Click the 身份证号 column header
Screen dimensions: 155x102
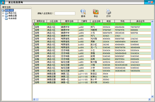[140, 21]
